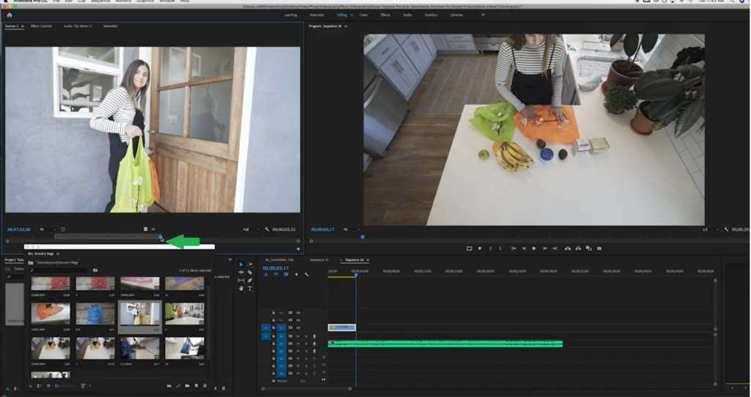Toggle Linked Selection in timeline

286,275
